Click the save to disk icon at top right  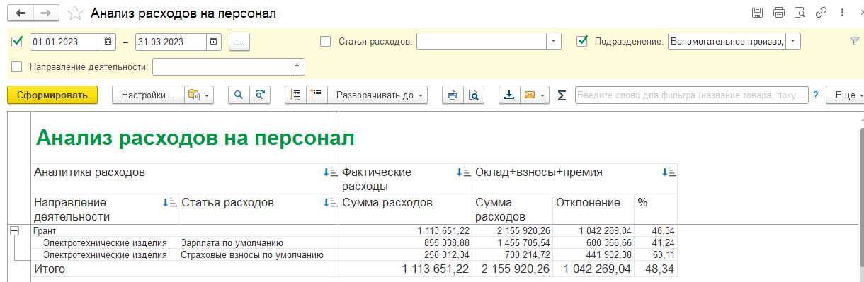tap(757, 13)
